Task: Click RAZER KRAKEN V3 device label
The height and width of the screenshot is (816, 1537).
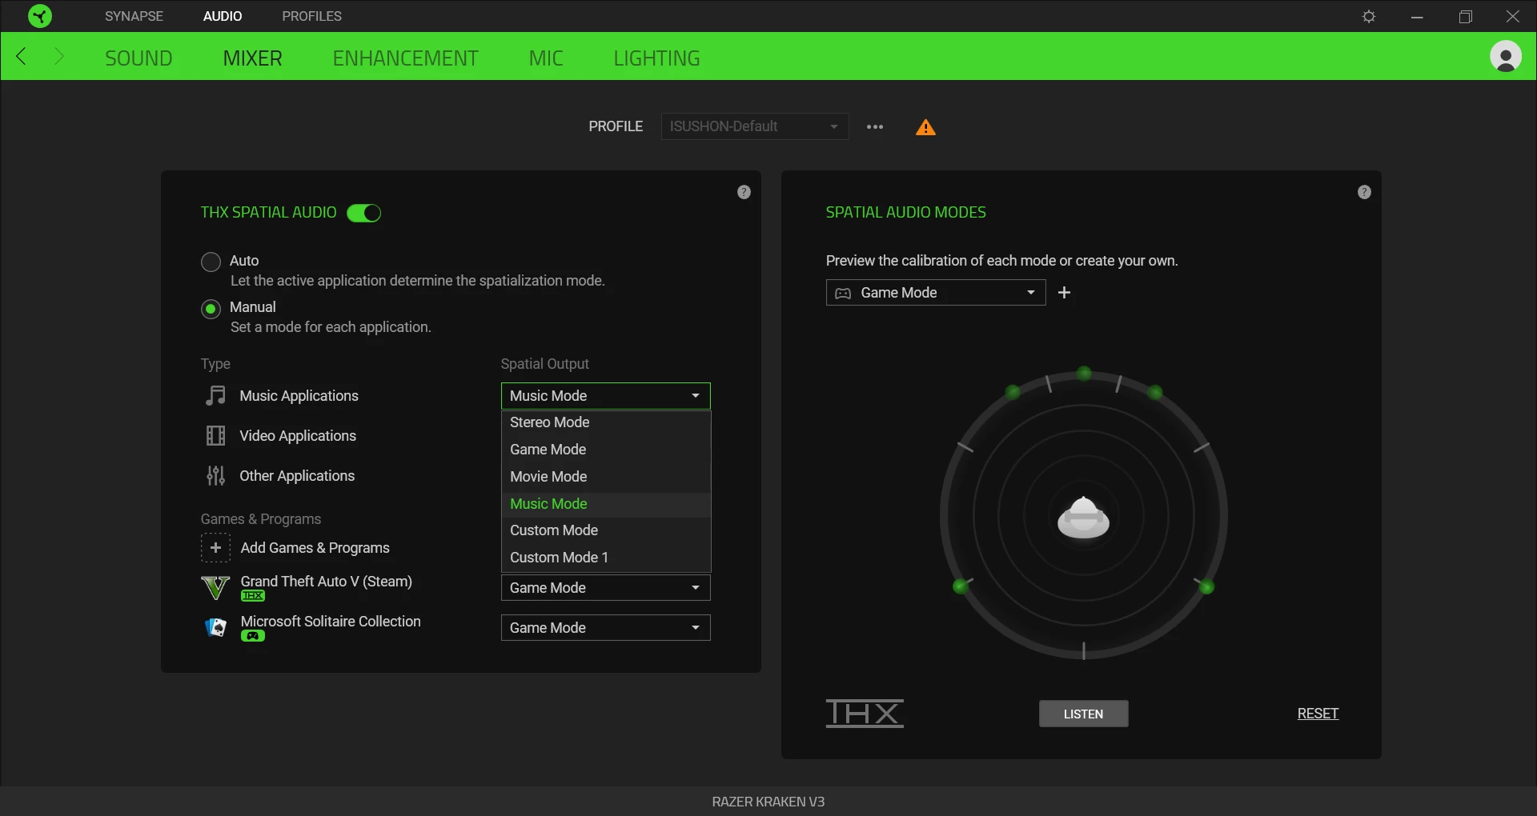Action: click(768, 802)
